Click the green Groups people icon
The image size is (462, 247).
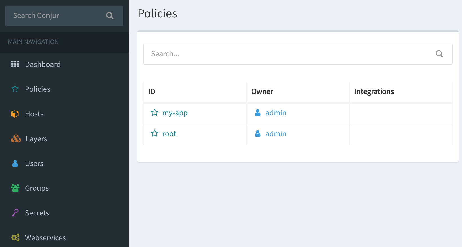click(x=15, y=188)
